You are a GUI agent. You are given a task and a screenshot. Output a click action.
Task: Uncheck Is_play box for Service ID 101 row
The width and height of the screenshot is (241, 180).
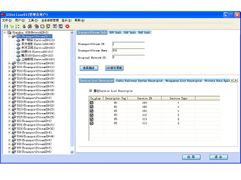(91, 111)
